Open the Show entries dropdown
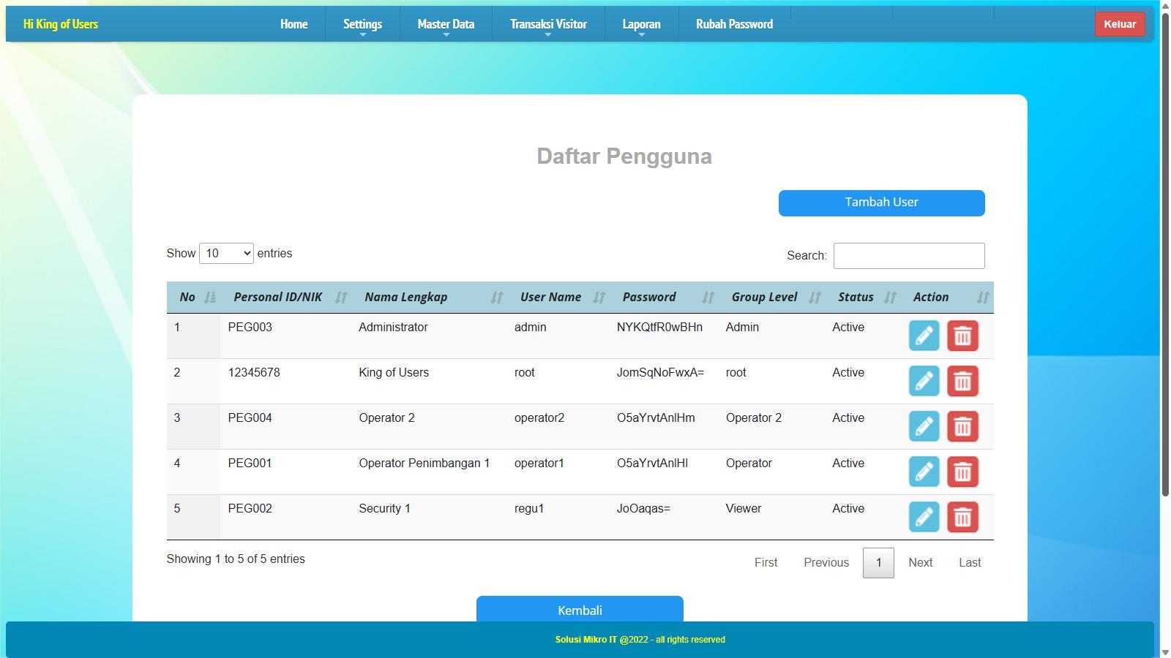 pyautogui.click(x=226, y=254)
